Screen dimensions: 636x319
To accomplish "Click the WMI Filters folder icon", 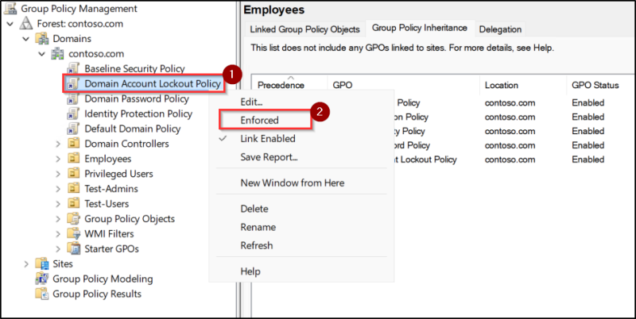I will pos(73,233).
